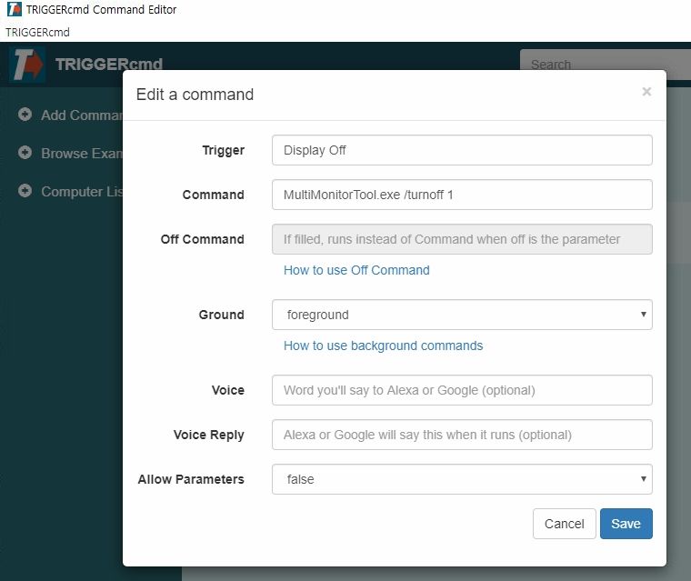
Task: Click the Voice Reply input field
Action: [x=462, y=435]
